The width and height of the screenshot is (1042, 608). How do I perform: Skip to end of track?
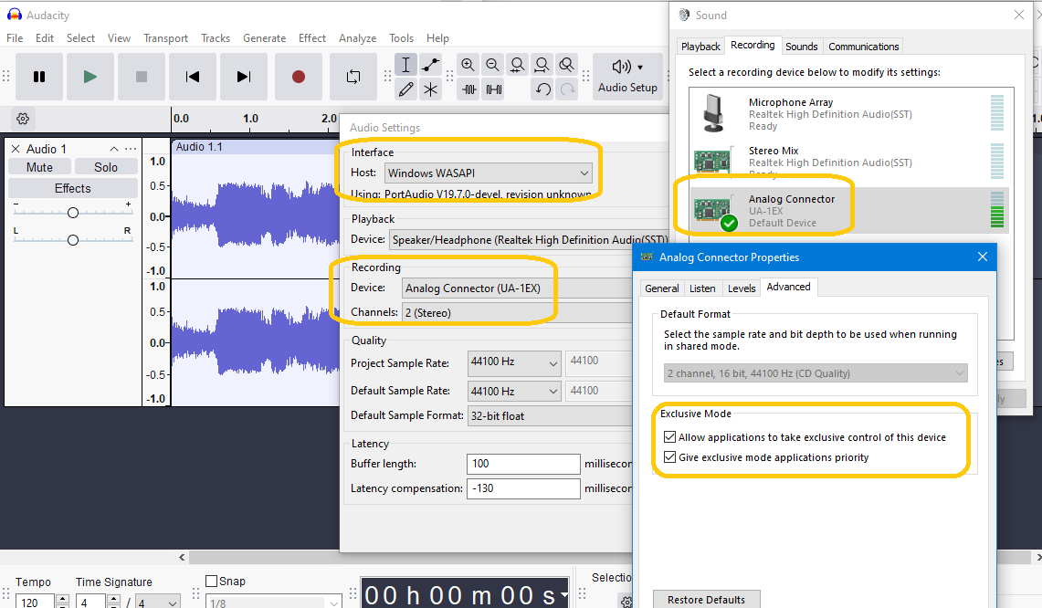tap(244, 77)
